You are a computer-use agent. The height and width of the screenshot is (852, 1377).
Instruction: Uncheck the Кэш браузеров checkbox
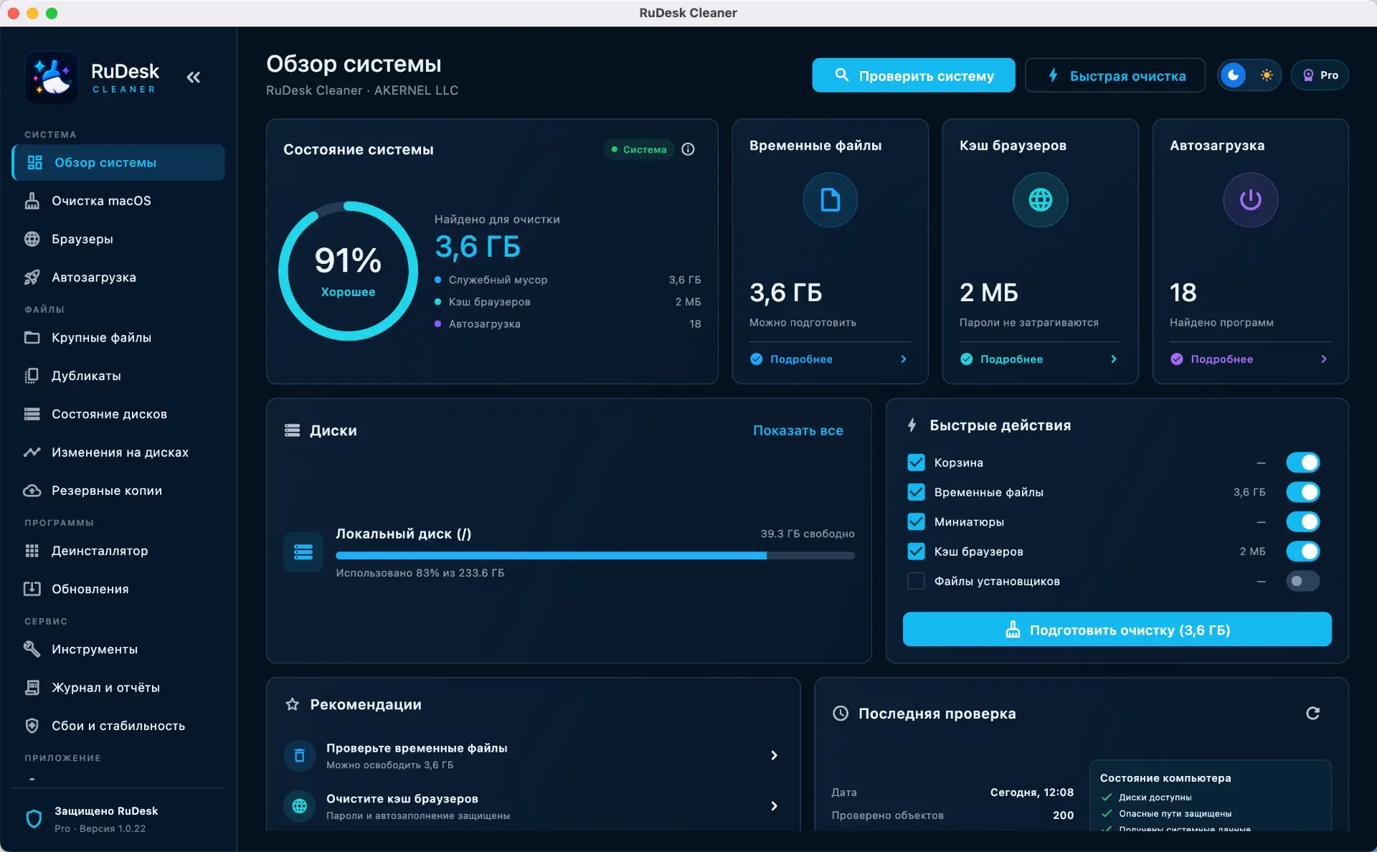coord(916,552)
